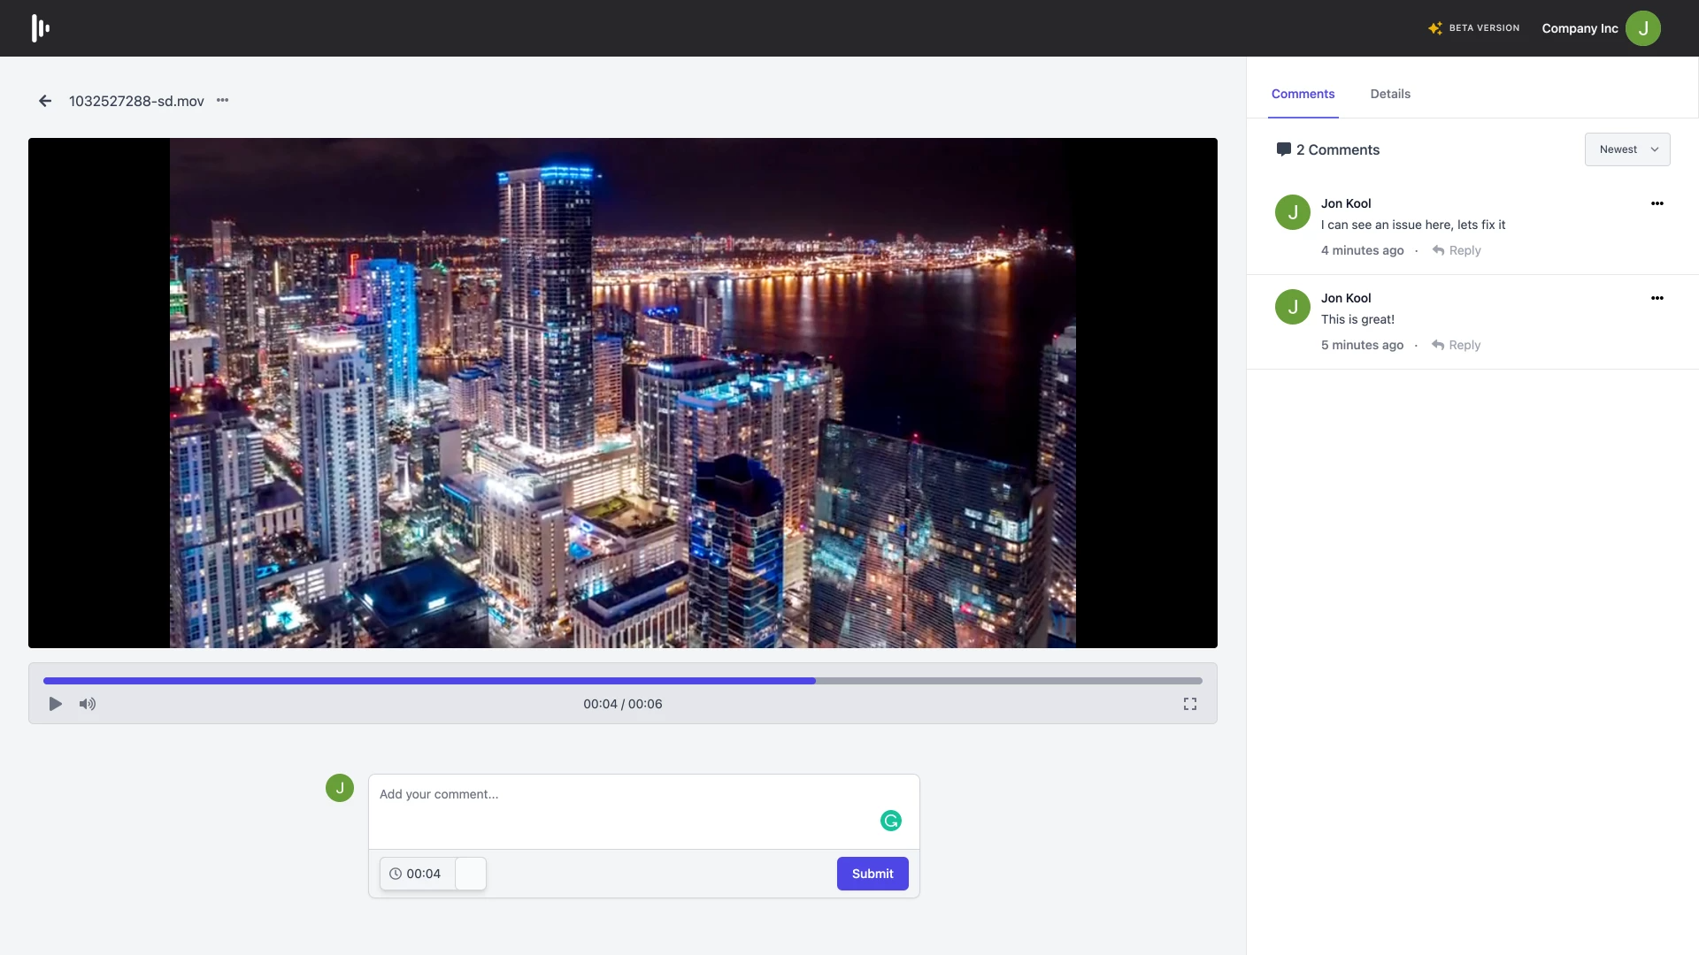Seek along the video progress bar
Screen dimensions: 1699x955
pos(623,681)
